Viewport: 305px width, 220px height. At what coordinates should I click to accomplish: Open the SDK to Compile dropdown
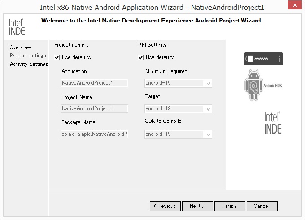click(178, 134)
